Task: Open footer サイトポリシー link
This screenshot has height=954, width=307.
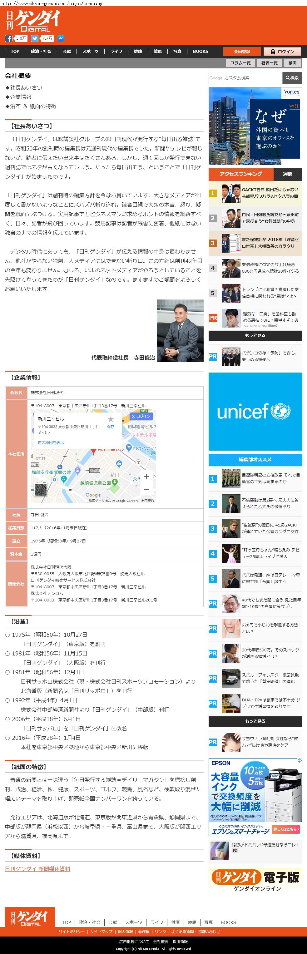Action: [x=72, y=932]
